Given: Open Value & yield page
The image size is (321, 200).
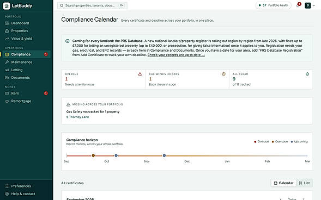Looking at the screenshot, I should tap(26, 39).
